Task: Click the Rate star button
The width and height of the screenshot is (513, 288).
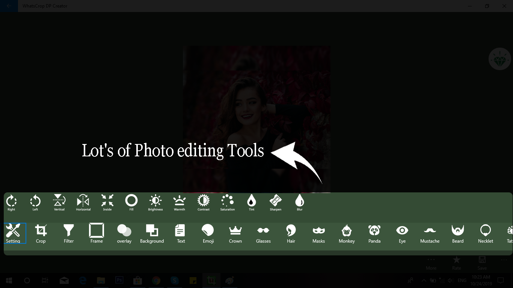Action: click(457, 263)
